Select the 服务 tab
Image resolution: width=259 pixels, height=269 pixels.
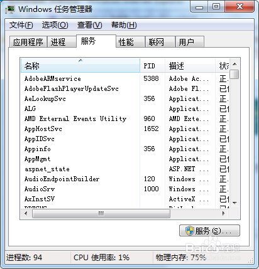point(96,41)
